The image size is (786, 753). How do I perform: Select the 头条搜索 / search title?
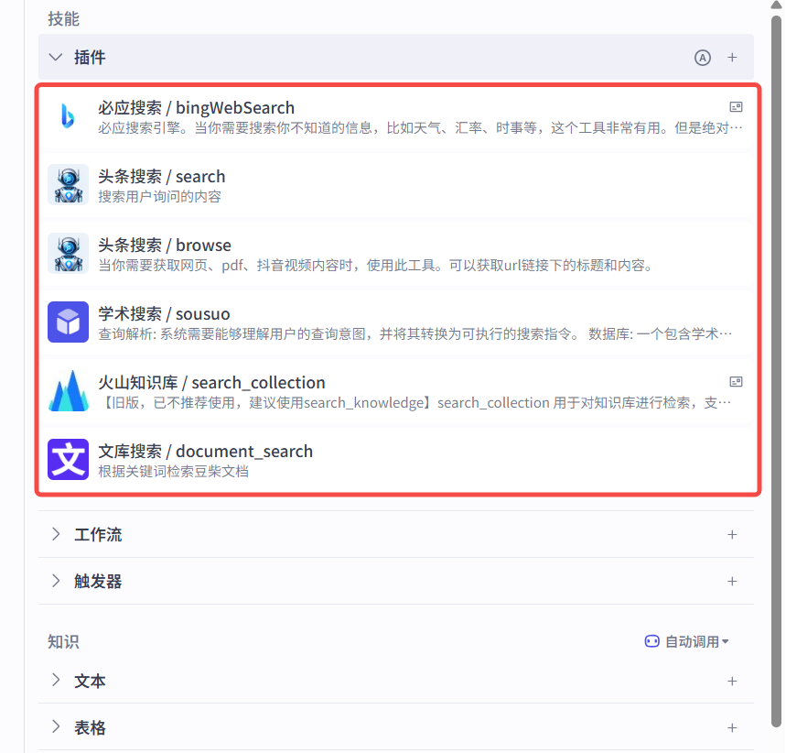(161, 177)
